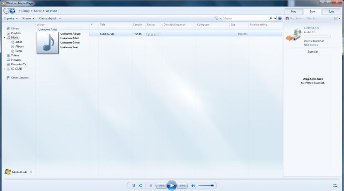The image size is (344, 191).
Task: Open the Organize dropdown menu
Action: pos(10,18)
